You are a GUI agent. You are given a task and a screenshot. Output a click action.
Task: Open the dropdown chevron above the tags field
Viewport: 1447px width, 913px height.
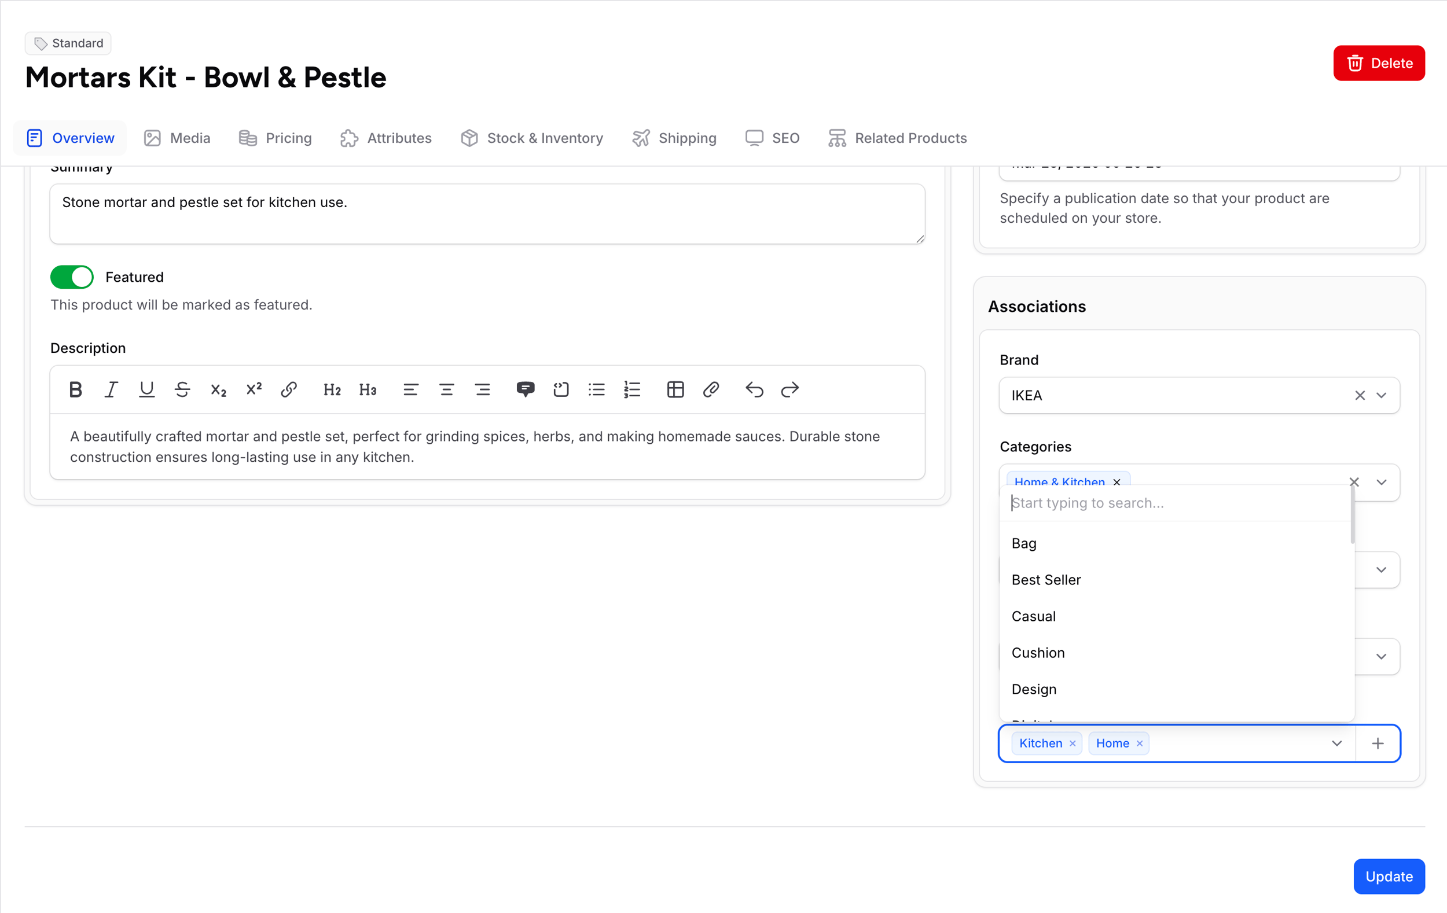[x=1381, y=657]
